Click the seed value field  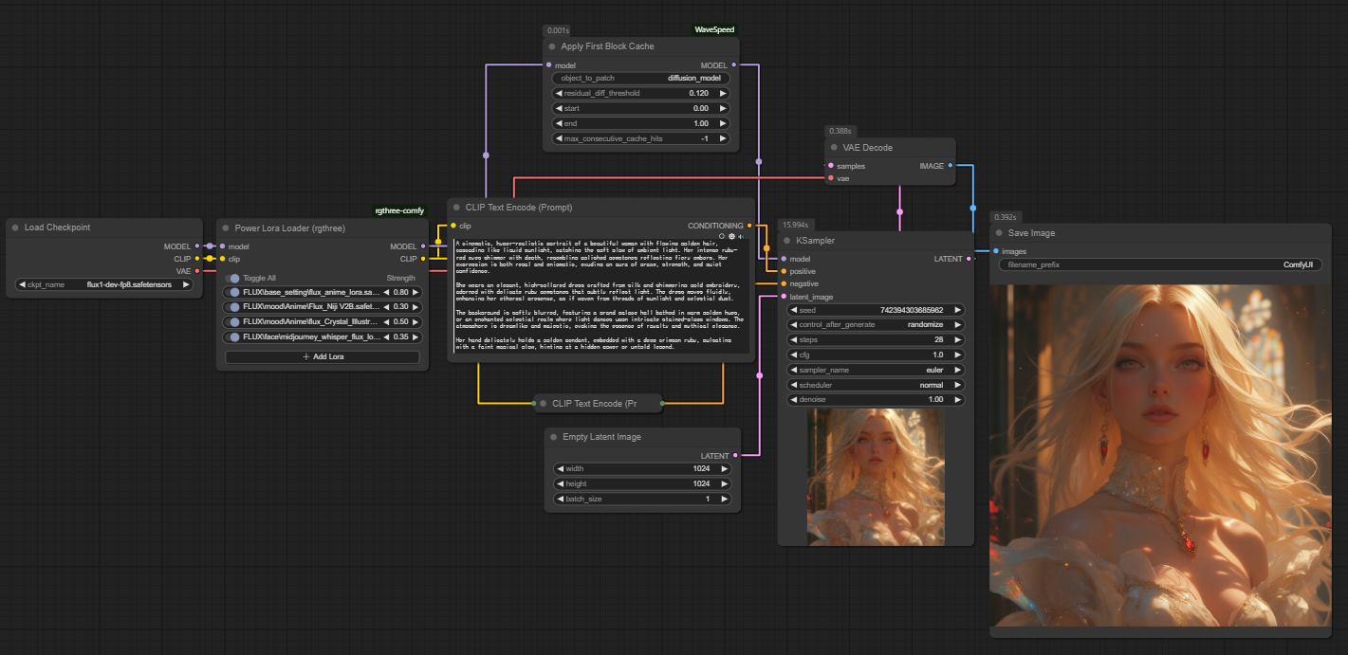click(x=876, y=309)
